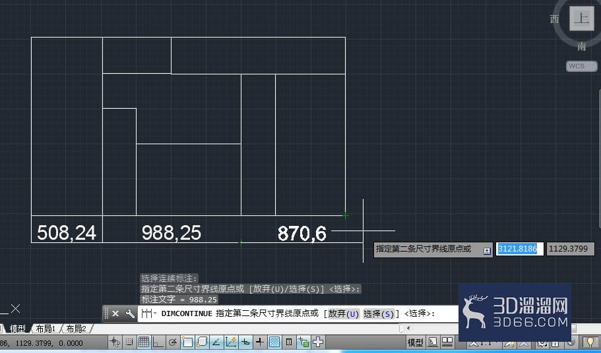The height and width of the screenshot is (353, 601).
Task: Click coordinates readout in status bar
Action: pyautogui.click(x=41, y=343)
